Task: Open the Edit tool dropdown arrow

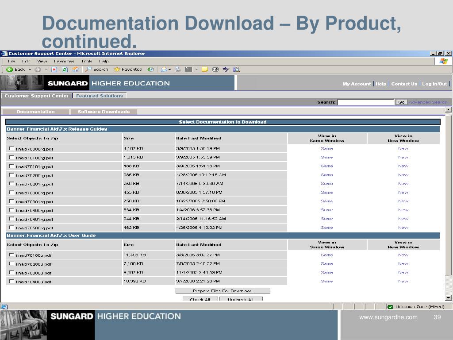Action: pyautogui.click(x=196, y=70)
